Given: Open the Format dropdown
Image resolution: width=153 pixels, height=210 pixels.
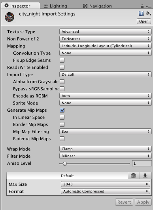Looking at the screenshot, I should tap(106, 191).
